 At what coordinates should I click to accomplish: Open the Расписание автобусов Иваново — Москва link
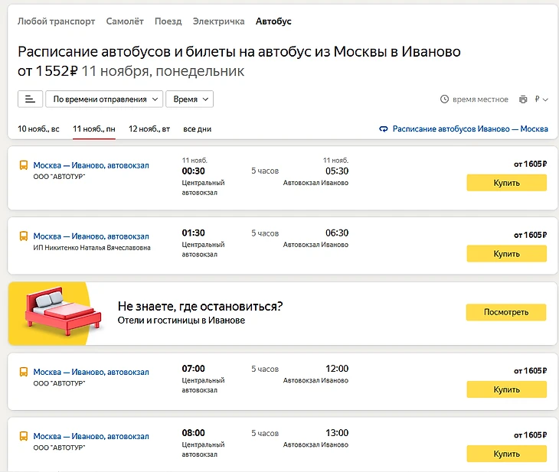[470, 129]
